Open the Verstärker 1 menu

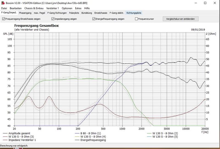[53, 8]
